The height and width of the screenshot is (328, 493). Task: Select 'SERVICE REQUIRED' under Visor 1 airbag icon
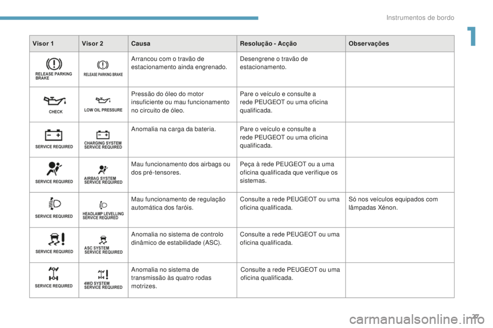pos(54,181)
